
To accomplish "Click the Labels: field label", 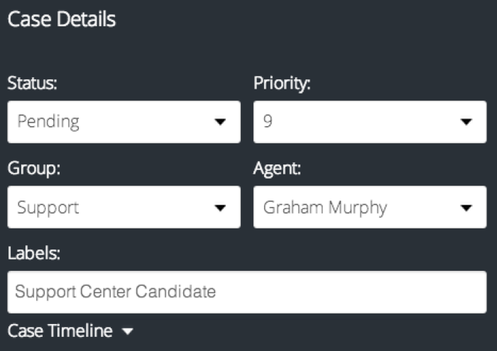I will tap(33, 255).
